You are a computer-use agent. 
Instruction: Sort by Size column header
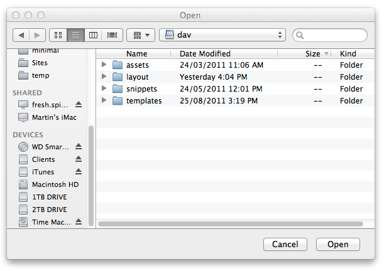(304, 53)
